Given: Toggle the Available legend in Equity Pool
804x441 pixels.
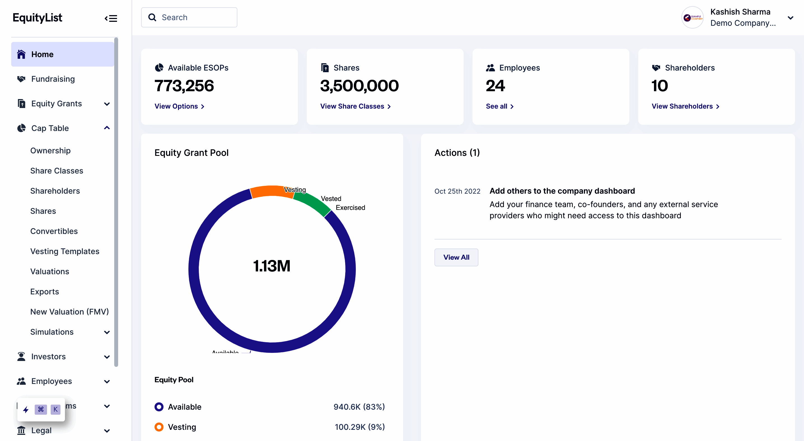Looking at the screenshot, I should pyautogui.click(x=159, y=407).
